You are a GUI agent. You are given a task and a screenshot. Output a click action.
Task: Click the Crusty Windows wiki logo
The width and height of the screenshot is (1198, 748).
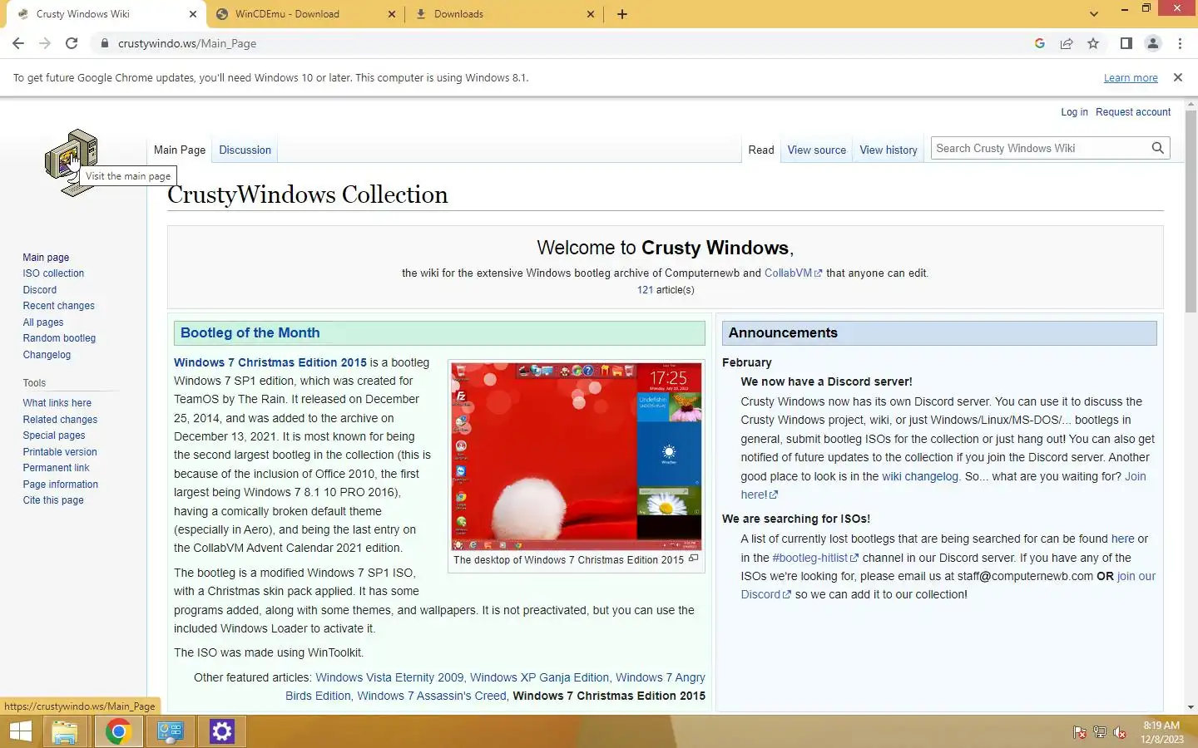pos(72,163)
